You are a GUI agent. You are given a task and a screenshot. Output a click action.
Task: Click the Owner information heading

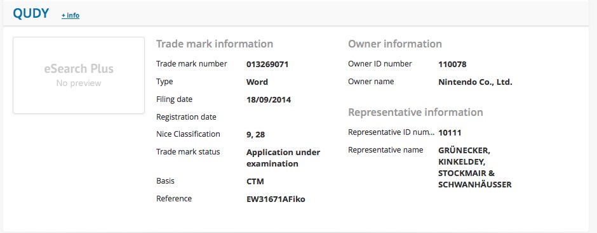click(395, 44)
